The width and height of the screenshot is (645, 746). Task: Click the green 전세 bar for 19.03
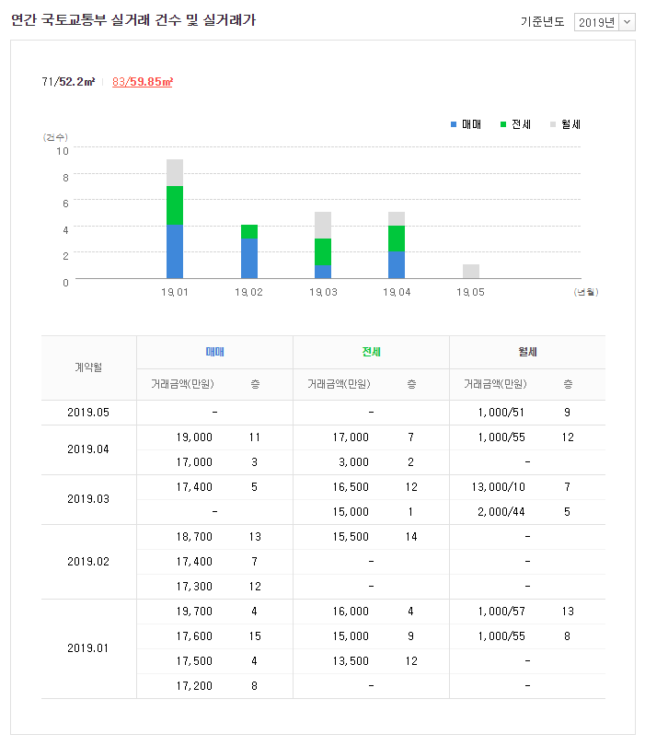[323, 251]
